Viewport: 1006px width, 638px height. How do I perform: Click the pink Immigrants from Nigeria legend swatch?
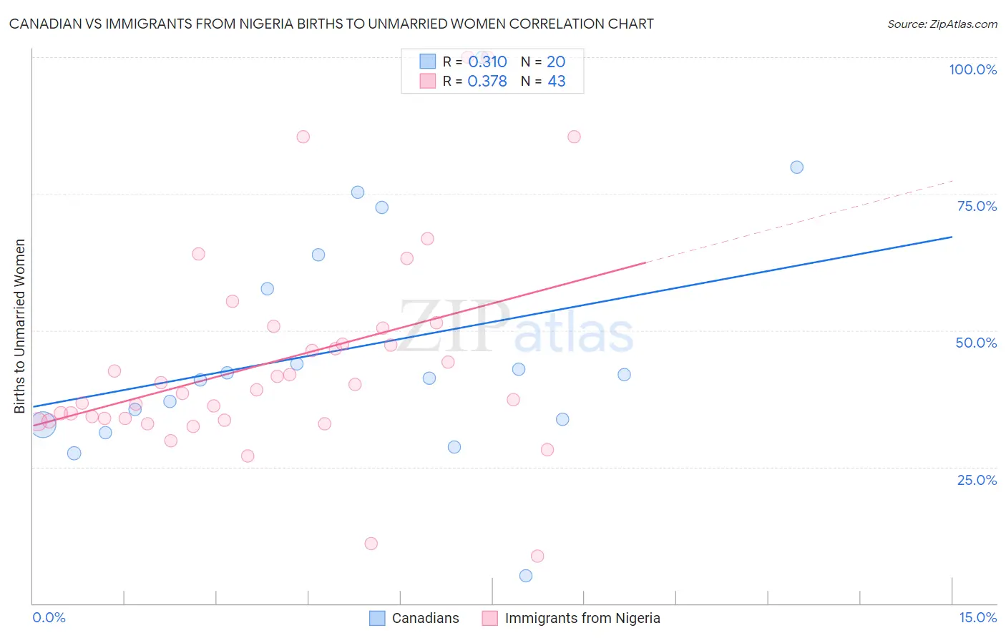pos(489,618)
